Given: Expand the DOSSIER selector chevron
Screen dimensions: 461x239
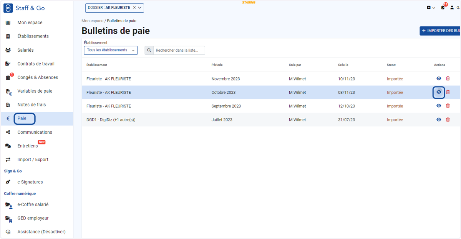Looking at the screenshot, I should tap(140, 8).
